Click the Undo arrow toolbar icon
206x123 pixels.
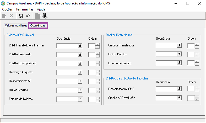[28, 16]
